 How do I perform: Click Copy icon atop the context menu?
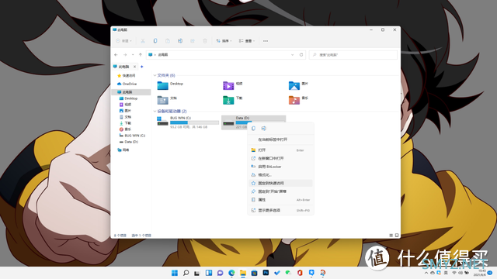click(x=254, y=129)
